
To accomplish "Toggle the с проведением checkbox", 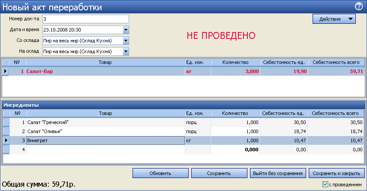I will coord(326,185).
